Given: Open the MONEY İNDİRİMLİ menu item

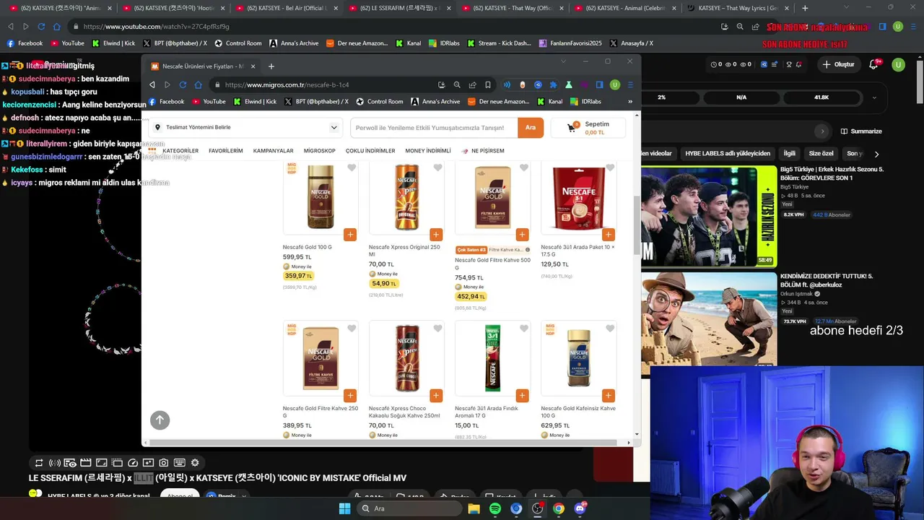Looking at the screenshot, I should [428, 151].
